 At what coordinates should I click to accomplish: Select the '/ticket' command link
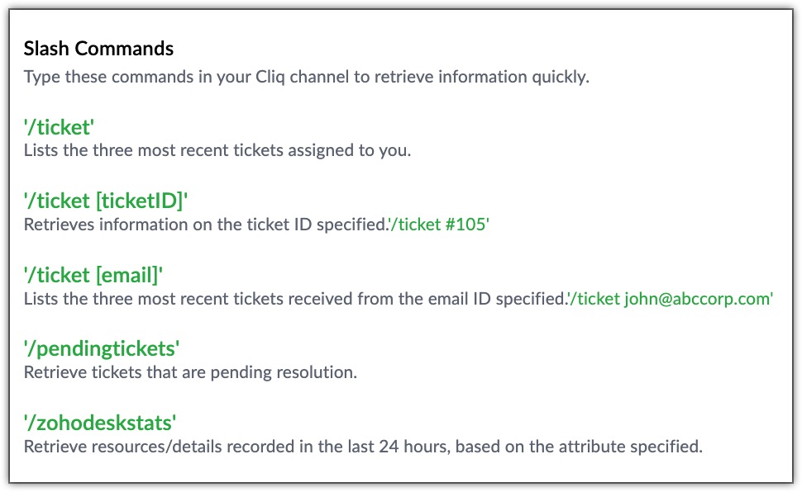(x=59, y=127)
